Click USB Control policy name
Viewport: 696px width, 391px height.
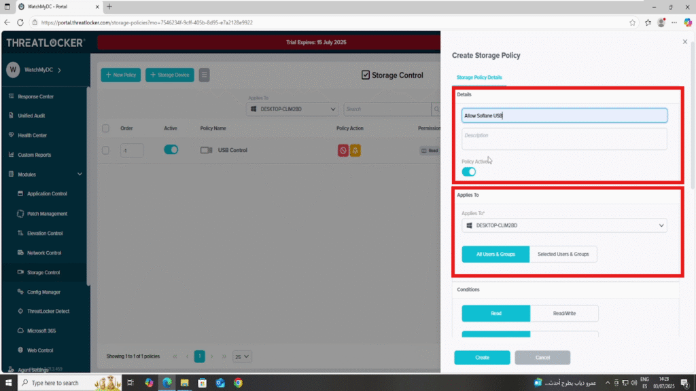(232, 150)
